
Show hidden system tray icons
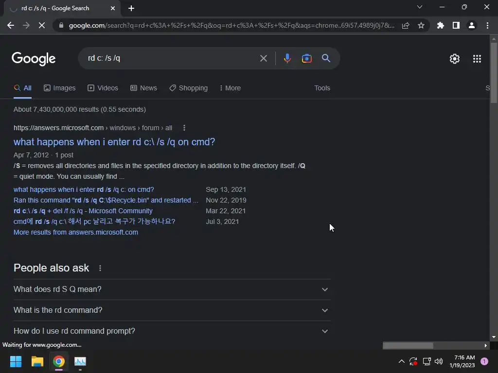tap(401, 361)
